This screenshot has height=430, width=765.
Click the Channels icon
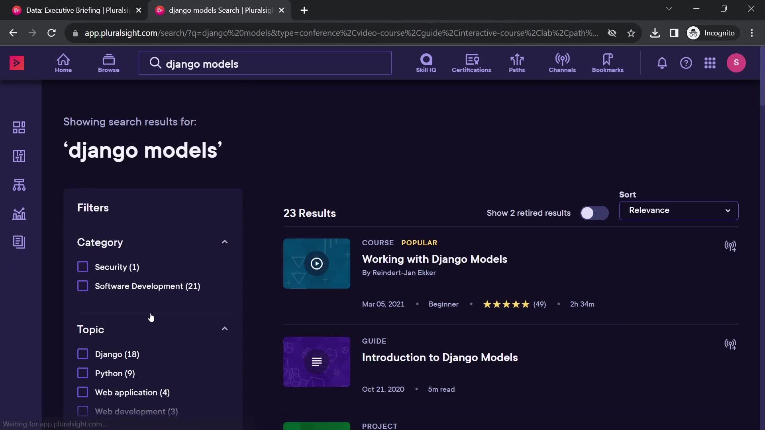pyautogui.click(x=562, y=63)
